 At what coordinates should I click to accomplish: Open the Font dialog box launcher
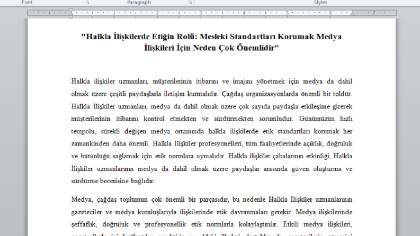point(87,3)
